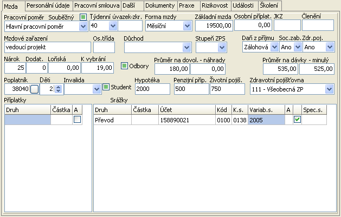Click the Penzijní přip. field
The image size is (341, 217).
tap(191, 89)
